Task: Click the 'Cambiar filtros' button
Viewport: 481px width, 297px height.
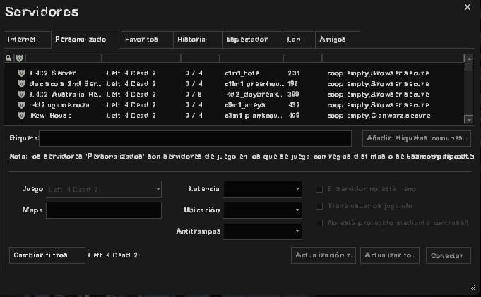Action: 47,255
